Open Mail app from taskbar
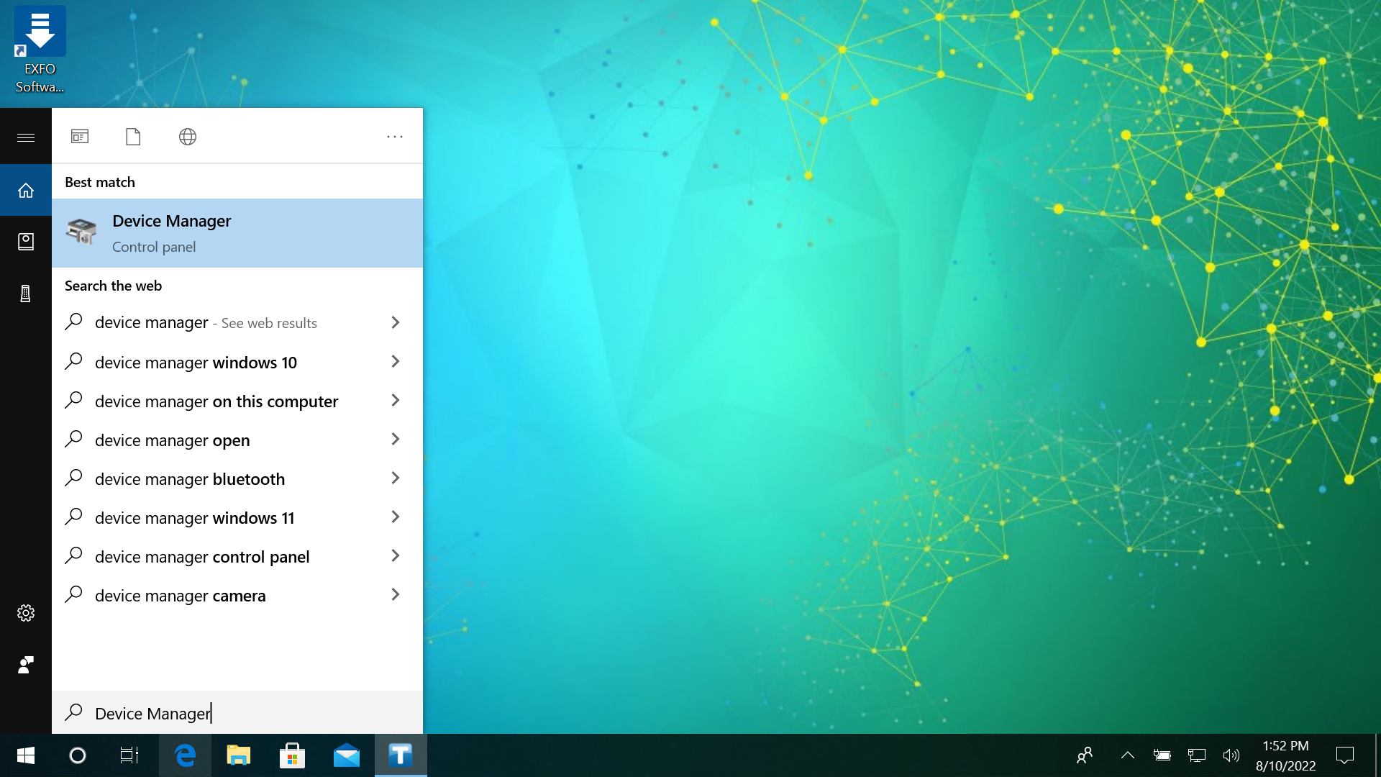Screen dimensions: 1381x777 click(346, 755)
